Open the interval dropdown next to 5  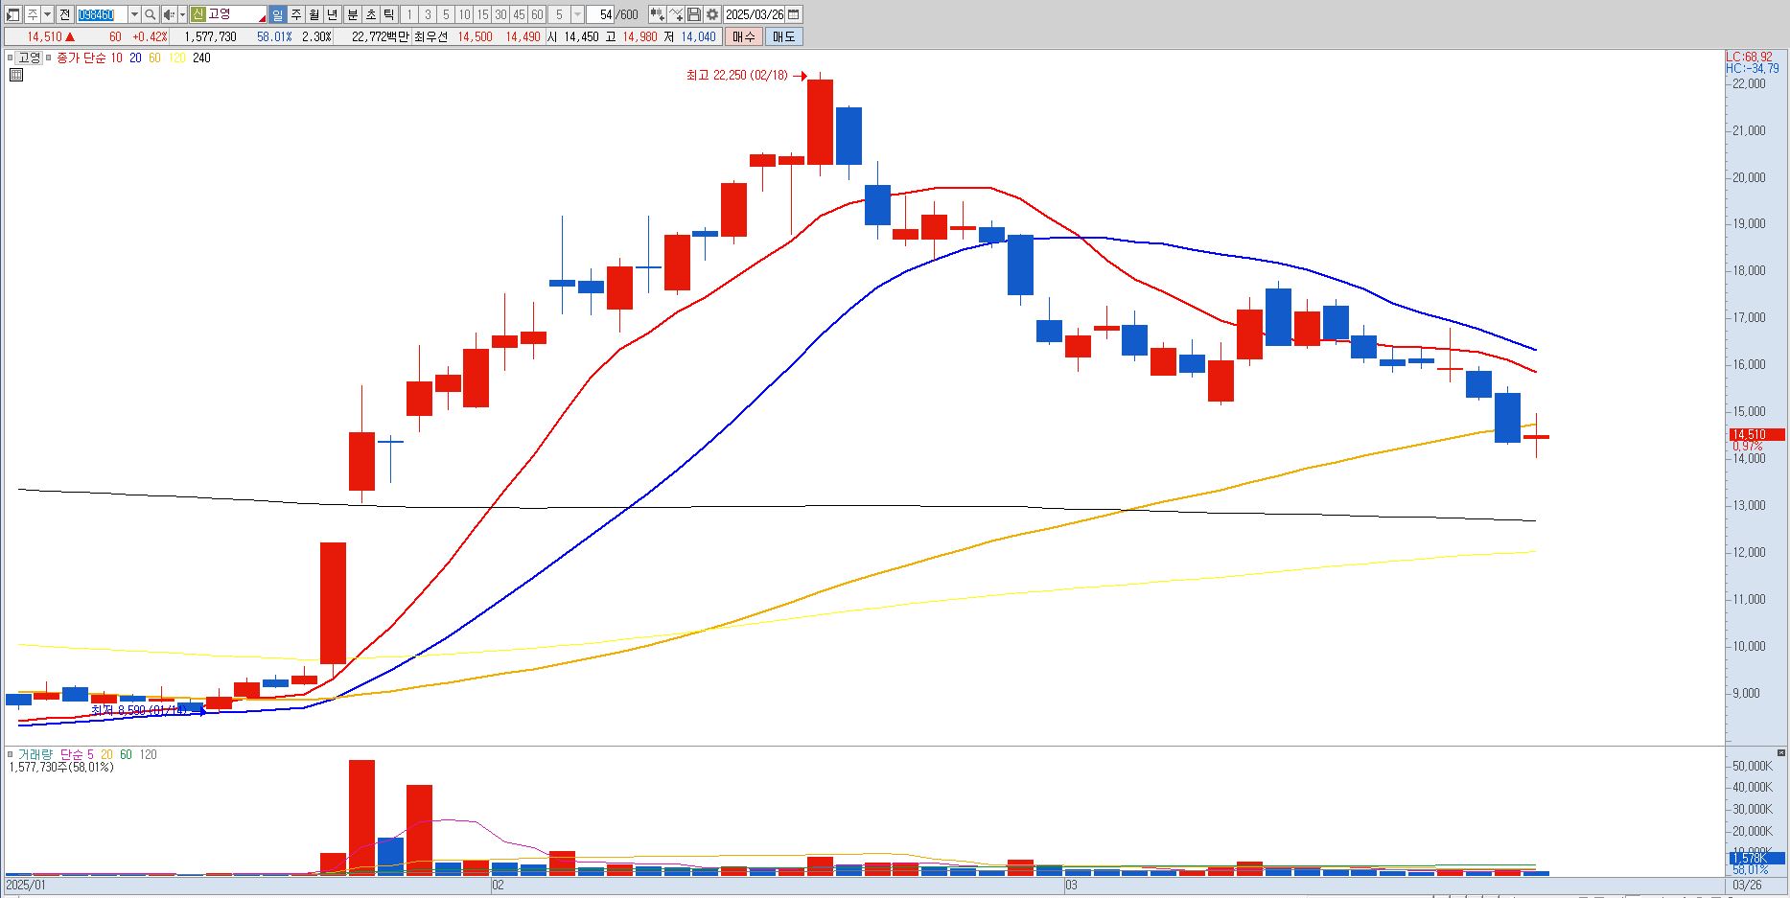tap(577, 14)
